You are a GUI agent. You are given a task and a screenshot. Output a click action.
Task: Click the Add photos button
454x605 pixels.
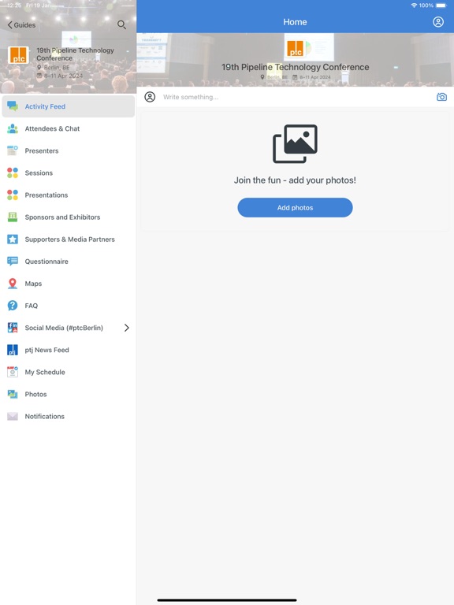click(295, 208)
